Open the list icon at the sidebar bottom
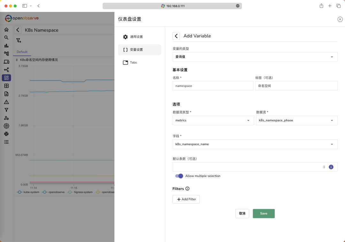This screenshot has height=242, width=345. pyautogui.click(x=6, y=142)
